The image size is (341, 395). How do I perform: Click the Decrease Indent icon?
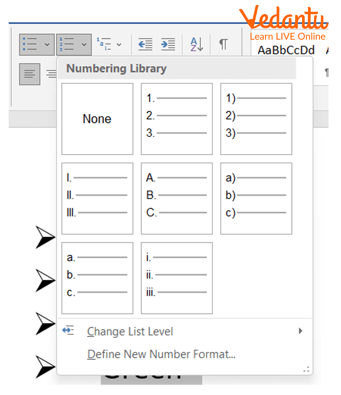coord(145,44)
